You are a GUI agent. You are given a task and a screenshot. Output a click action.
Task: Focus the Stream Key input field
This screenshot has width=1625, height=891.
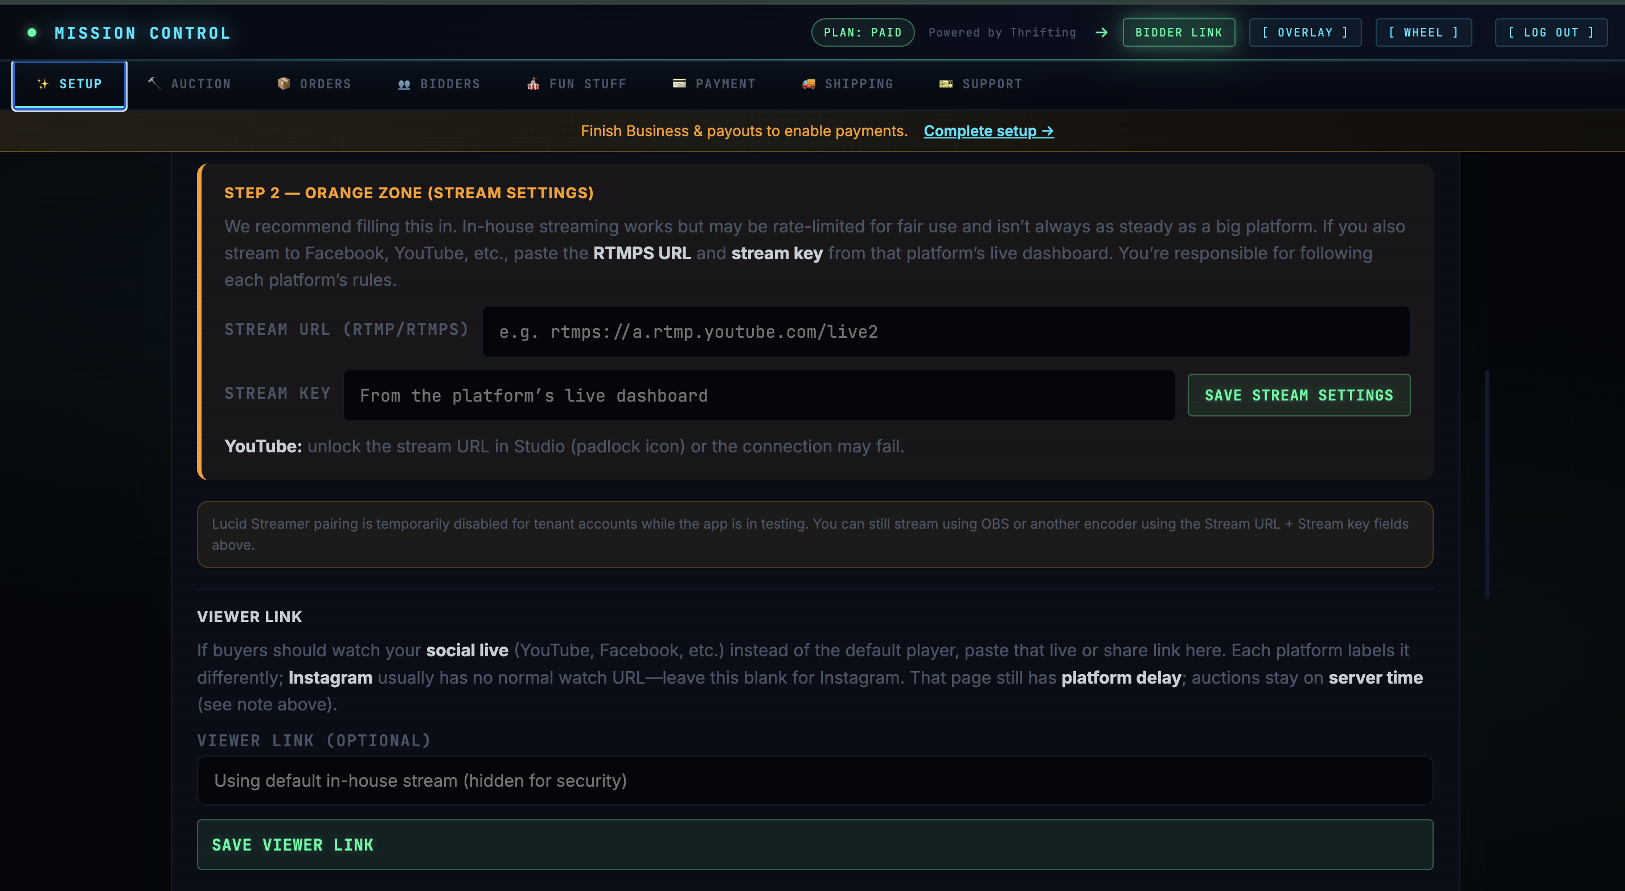tap(757, 395)
